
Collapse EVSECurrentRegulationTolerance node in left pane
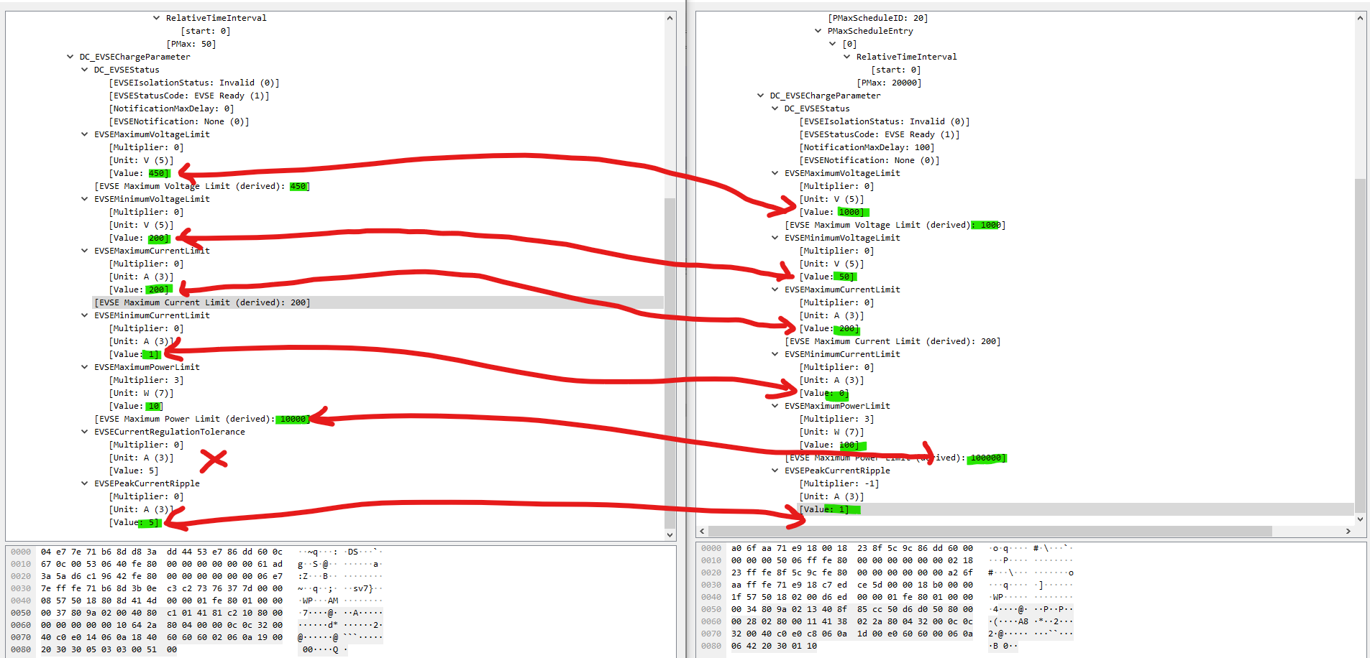(84, 432)
